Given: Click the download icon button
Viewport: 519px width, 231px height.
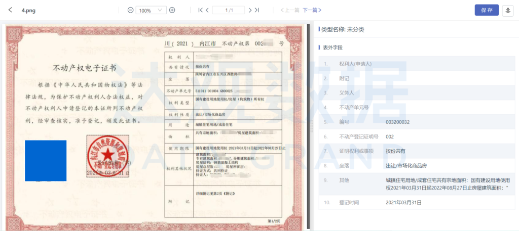Looking at the screenshot, I should (x=508, y=10).
